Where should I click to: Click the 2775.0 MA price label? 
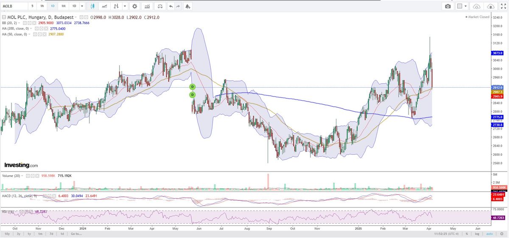tap(497, 117)
